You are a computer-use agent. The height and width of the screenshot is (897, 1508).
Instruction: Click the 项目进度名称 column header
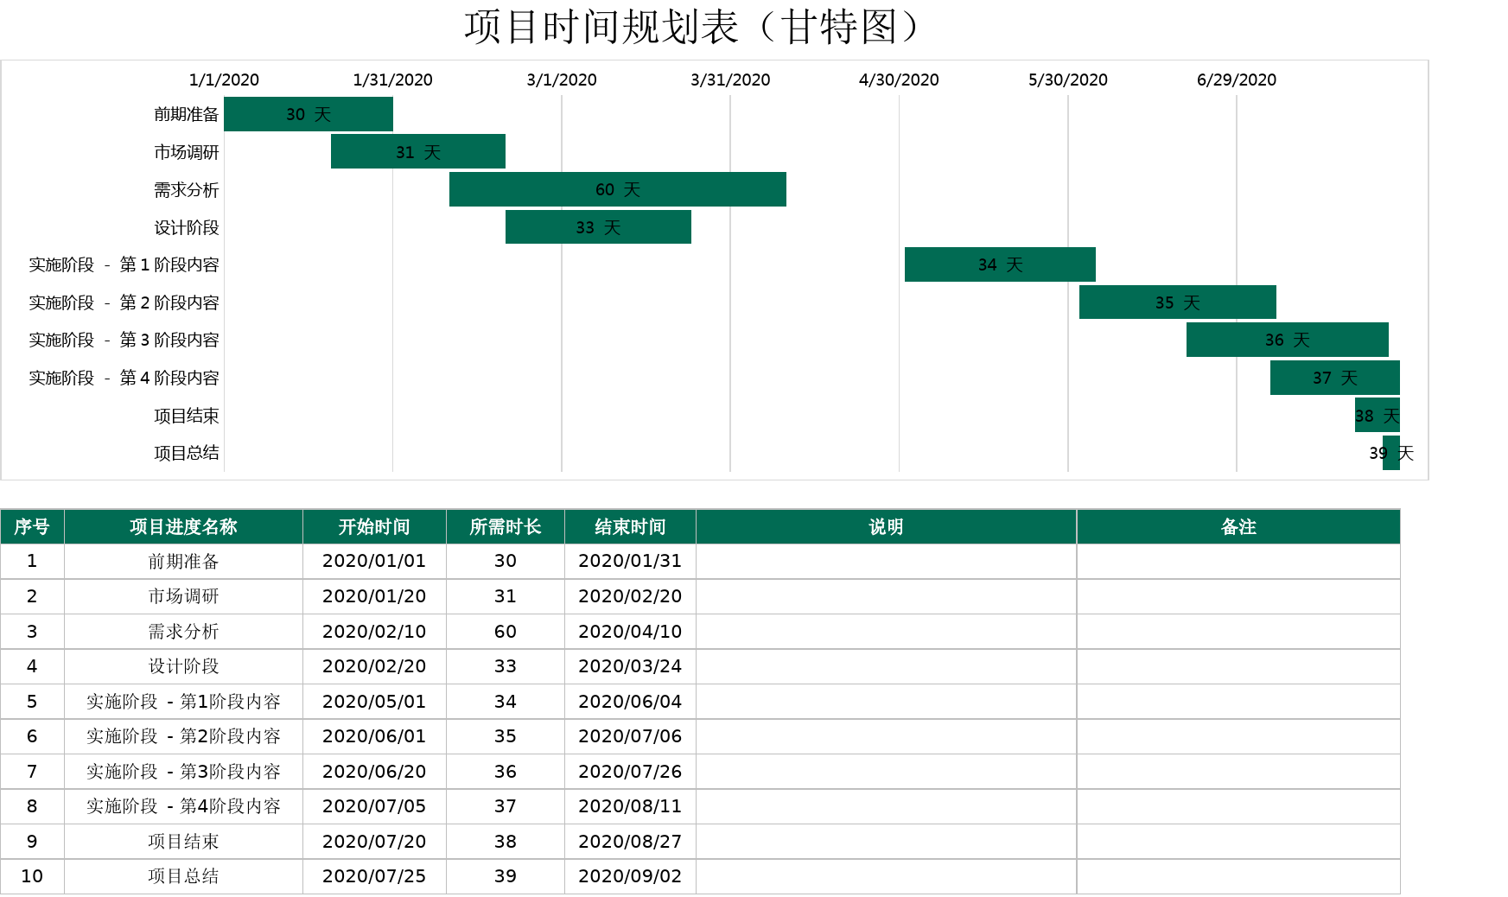point(183,526)
